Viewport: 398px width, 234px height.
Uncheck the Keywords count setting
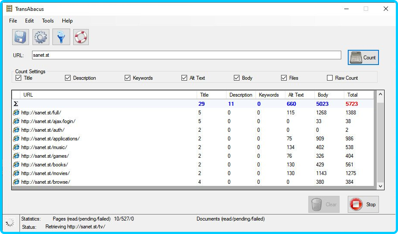(127, 78)
